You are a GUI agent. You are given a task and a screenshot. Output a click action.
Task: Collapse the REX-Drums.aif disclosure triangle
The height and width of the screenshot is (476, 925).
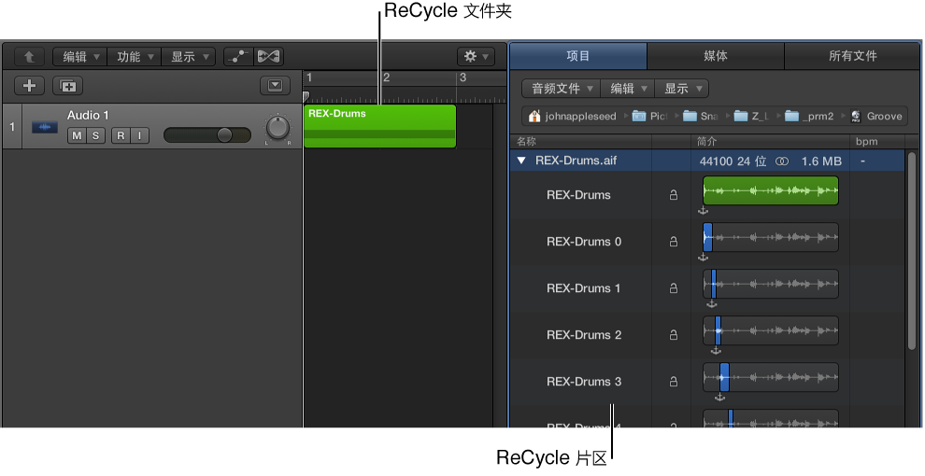pyautogui.click(x=521, y=161)
